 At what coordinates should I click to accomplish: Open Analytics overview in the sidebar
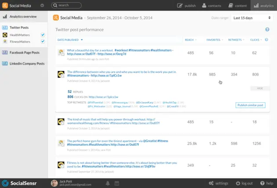coord(24,17)
